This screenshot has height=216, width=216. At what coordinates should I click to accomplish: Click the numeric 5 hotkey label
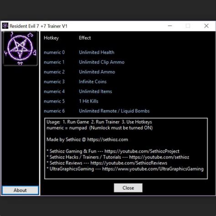coord(54,101)
